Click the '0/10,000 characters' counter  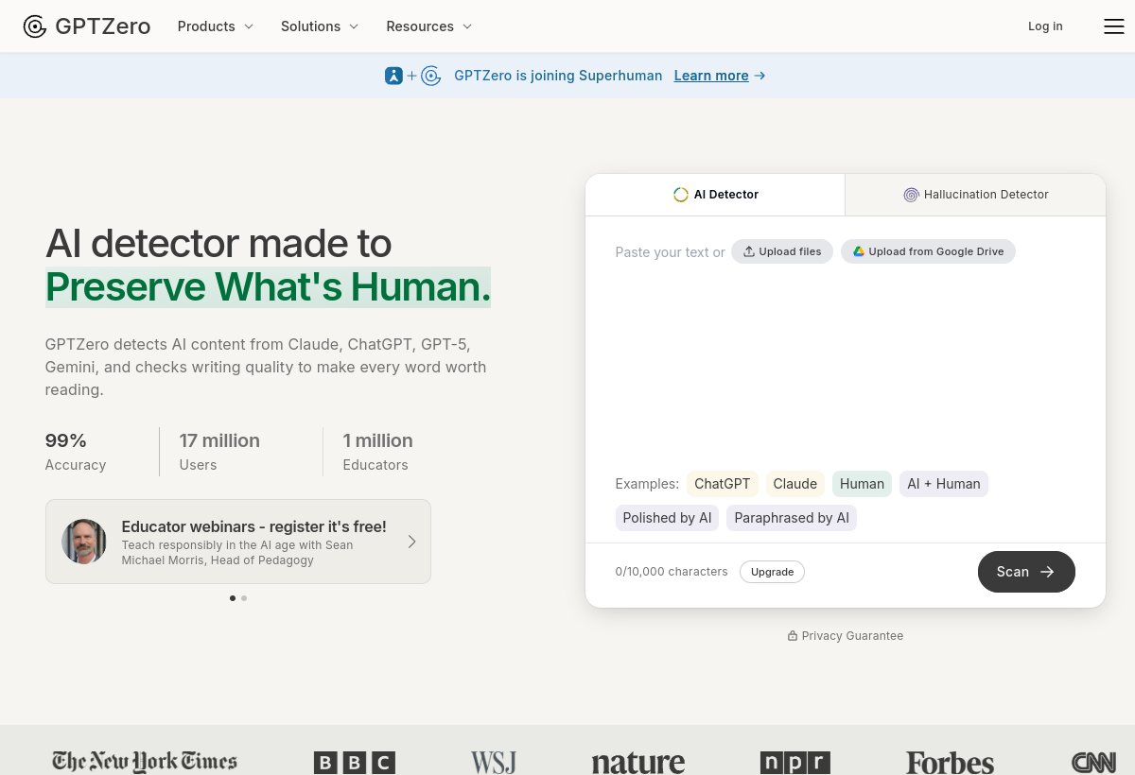pos(672,572)
